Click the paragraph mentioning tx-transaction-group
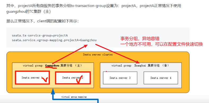The image size is (209, 103). [94, 9]
